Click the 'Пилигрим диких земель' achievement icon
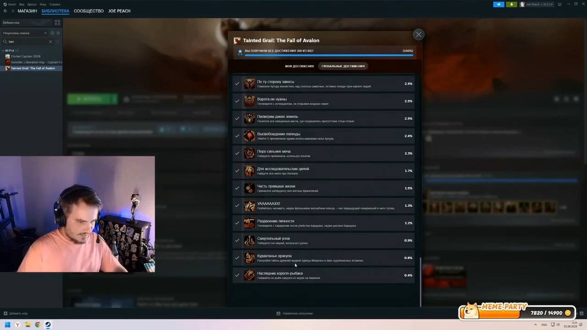This screenshot has height=330, width=587. pos(249,118)
